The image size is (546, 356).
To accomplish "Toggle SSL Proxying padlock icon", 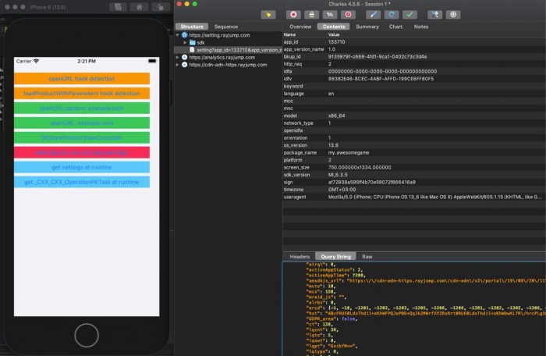I will [310, 14].
